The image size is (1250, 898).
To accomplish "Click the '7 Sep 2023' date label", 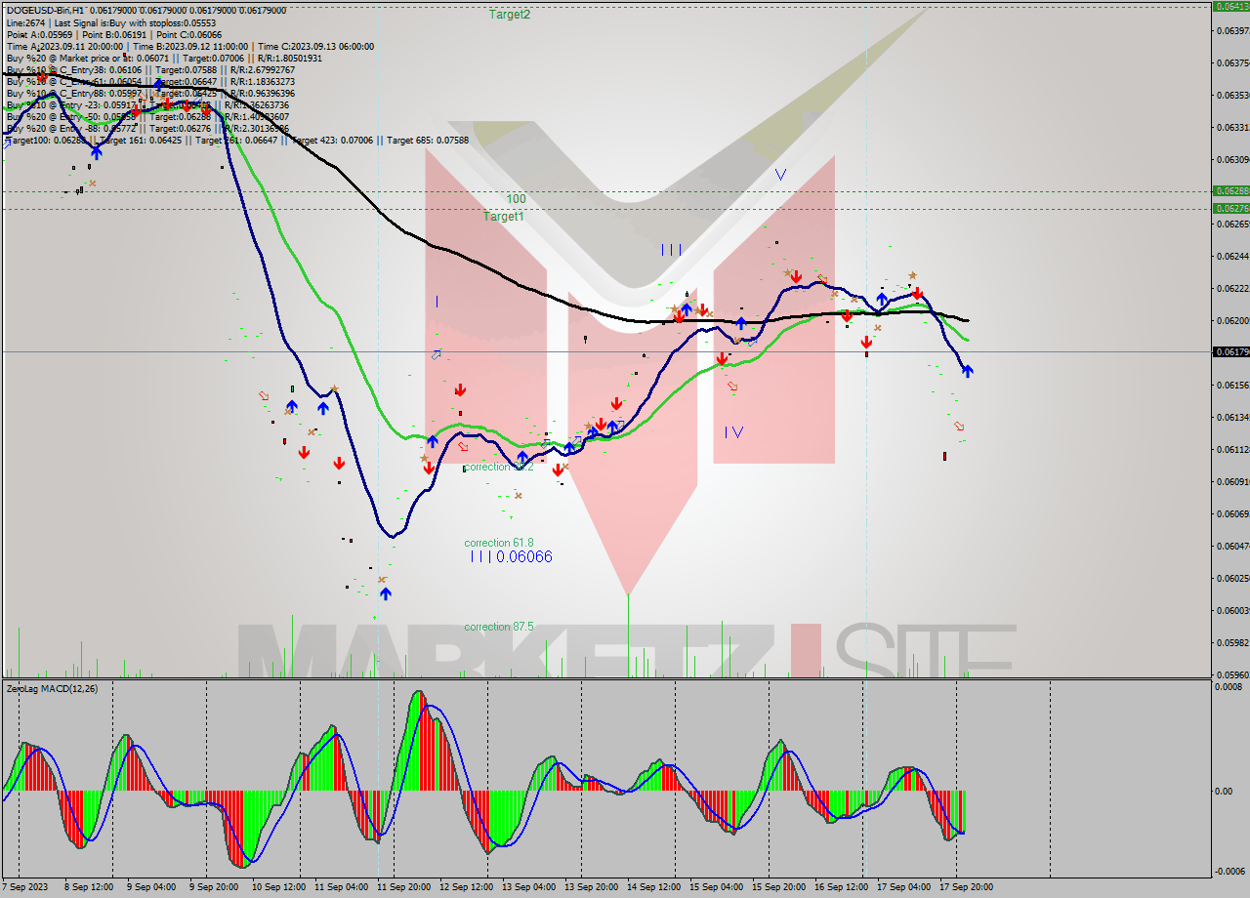I will point(26,887).
